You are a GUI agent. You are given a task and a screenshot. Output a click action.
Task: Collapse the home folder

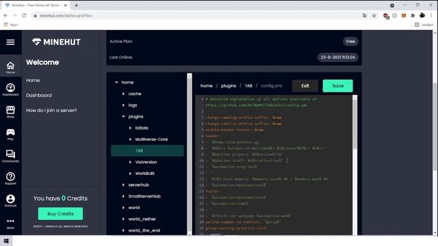click(116, 82)
